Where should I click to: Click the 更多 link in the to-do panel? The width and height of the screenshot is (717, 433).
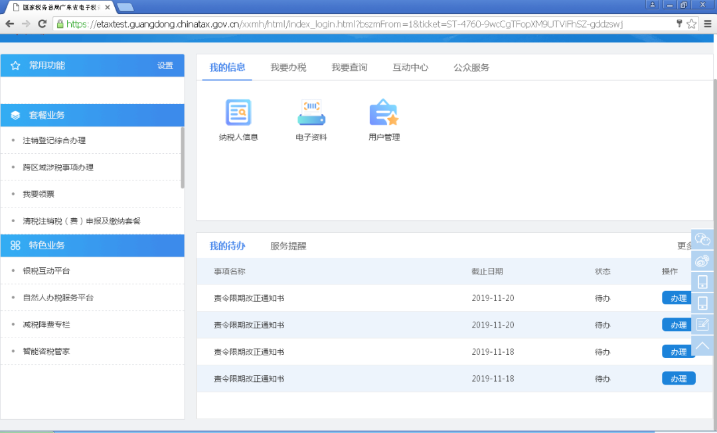click(x=684, y=246)
